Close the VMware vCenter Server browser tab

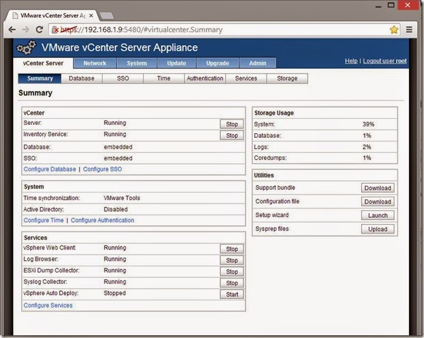(91, 16)
